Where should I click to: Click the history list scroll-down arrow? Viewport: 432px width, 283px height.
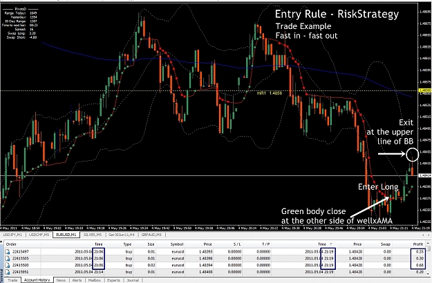click(428, 273)
